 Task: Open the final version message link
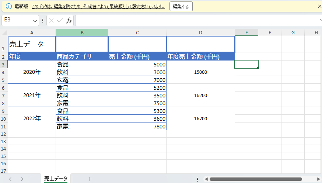pos(98,7)
